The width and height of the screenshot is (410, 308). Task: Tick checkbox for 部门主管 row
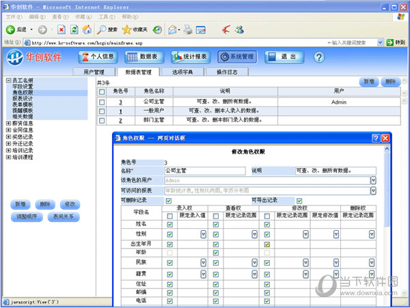pyautogui.click(x=102, y=120)
